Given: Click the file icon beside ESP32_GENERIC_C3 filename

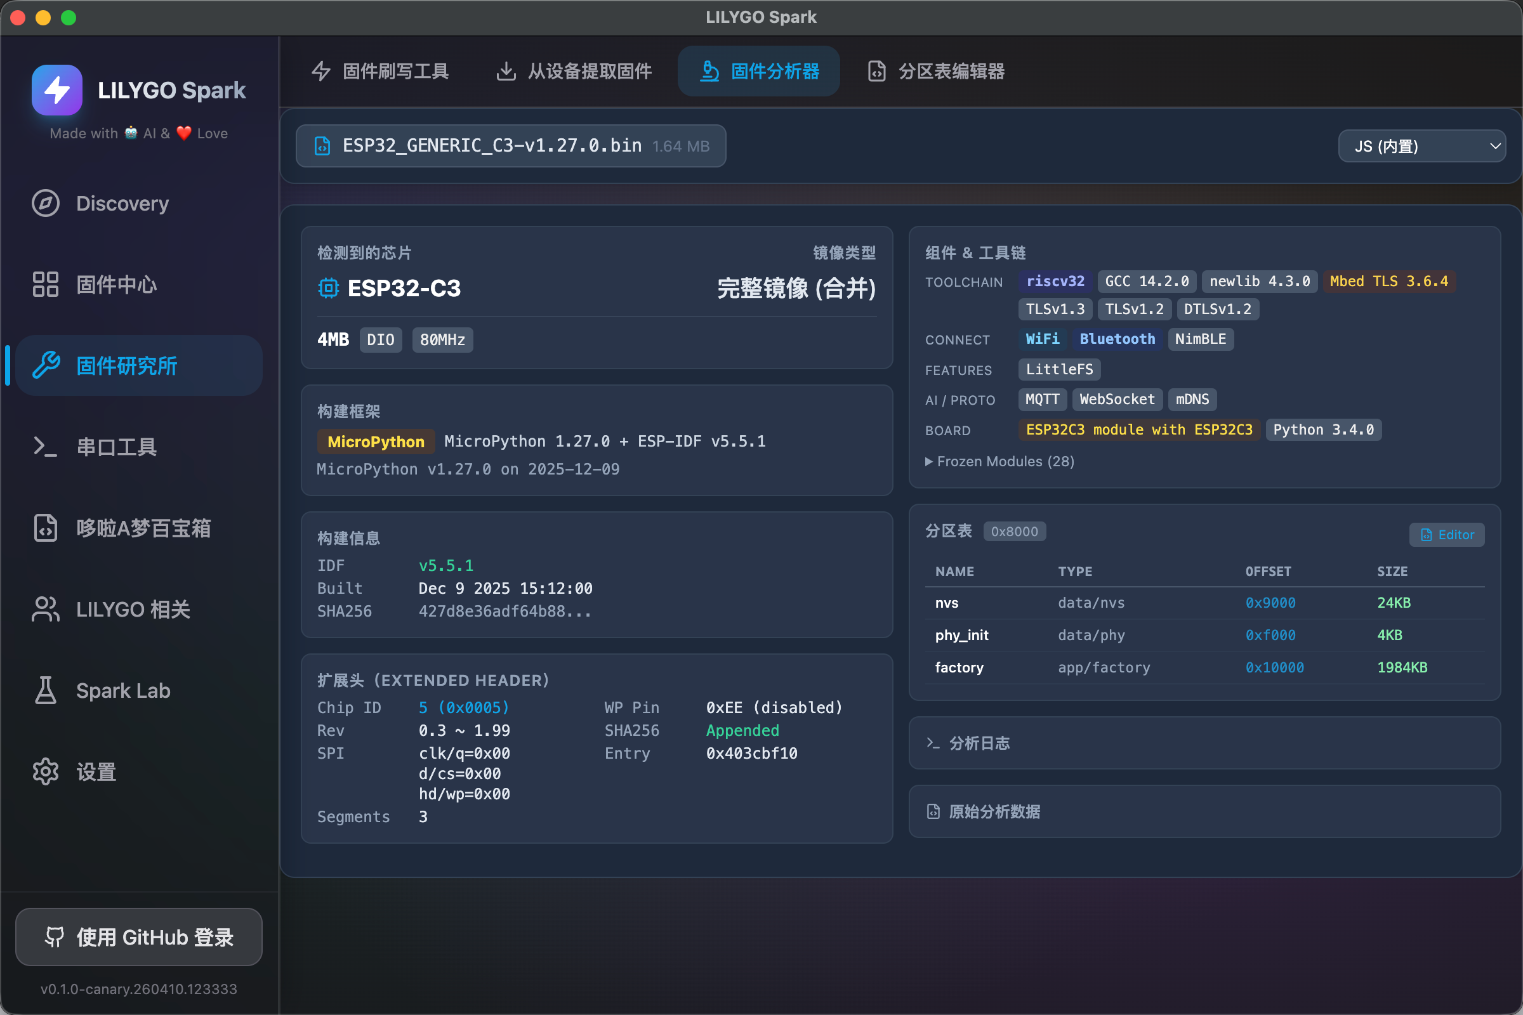Looking at the screenshot, I should pyautogui.click(x=322, y=146).
